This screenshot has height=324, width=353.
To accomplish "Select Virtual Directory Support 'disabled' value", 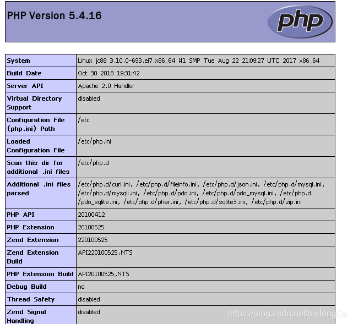I will pyautogui.click(x=89, y=98).
